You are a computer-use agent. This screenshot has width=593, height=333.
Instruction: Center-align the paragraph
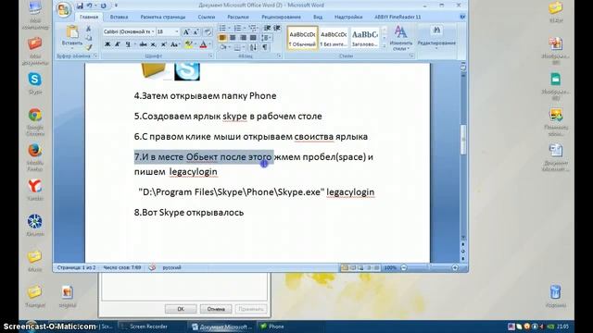233,38
